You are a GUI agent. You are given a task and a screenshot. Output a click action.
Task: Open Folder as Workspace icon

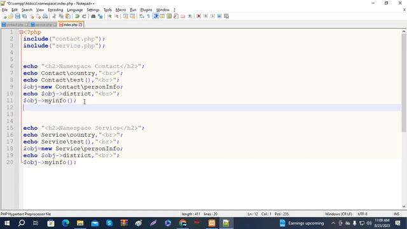point(183,16)
